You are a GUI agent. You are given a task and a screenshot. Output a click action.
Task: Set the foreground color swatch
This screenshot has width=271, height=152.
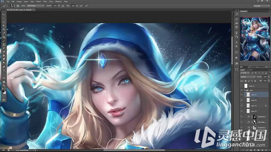pyautogui.click(x=3, y=91)
